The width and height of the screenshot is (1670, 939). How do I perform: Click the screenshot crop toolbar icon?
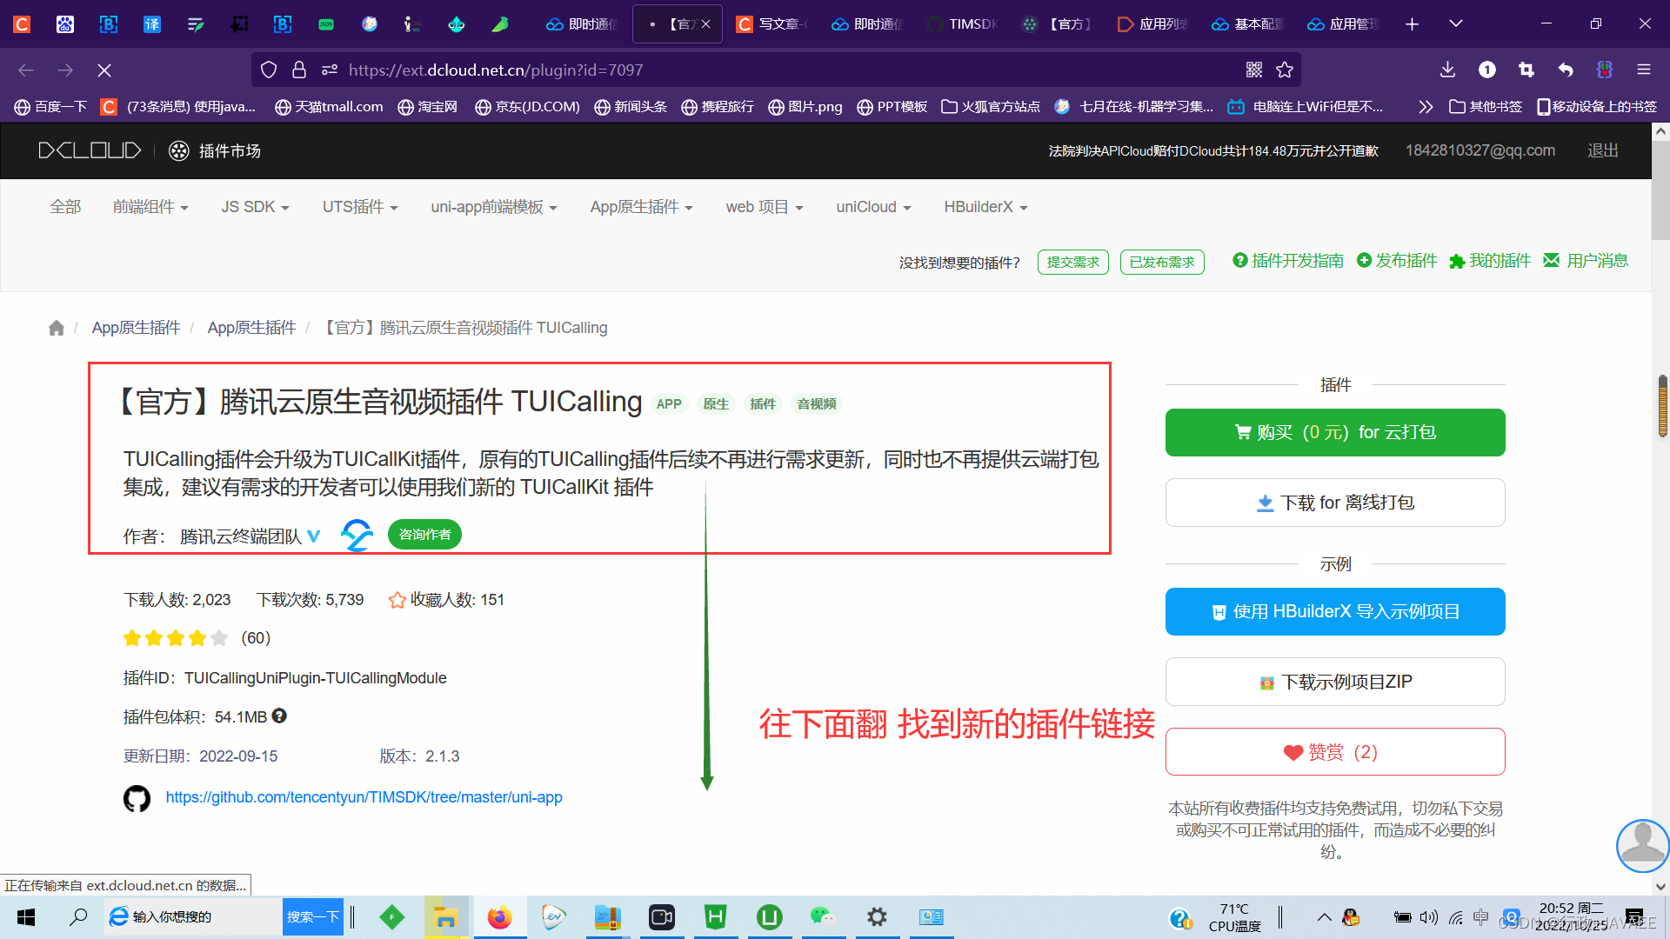click(x=1526, y=70)
